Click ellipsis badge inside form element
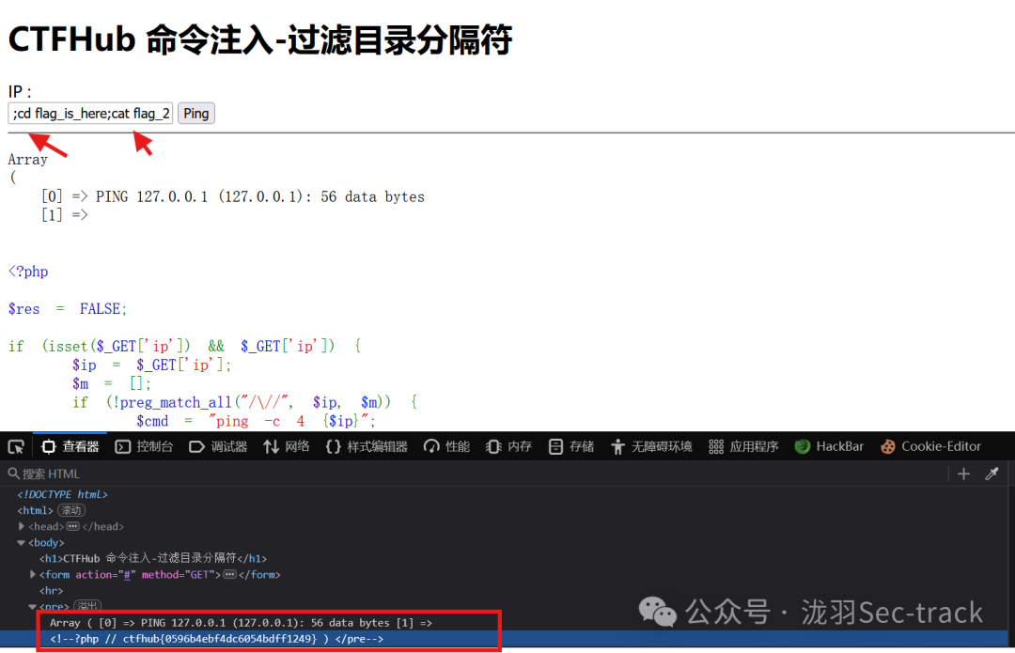 point(230,574)
